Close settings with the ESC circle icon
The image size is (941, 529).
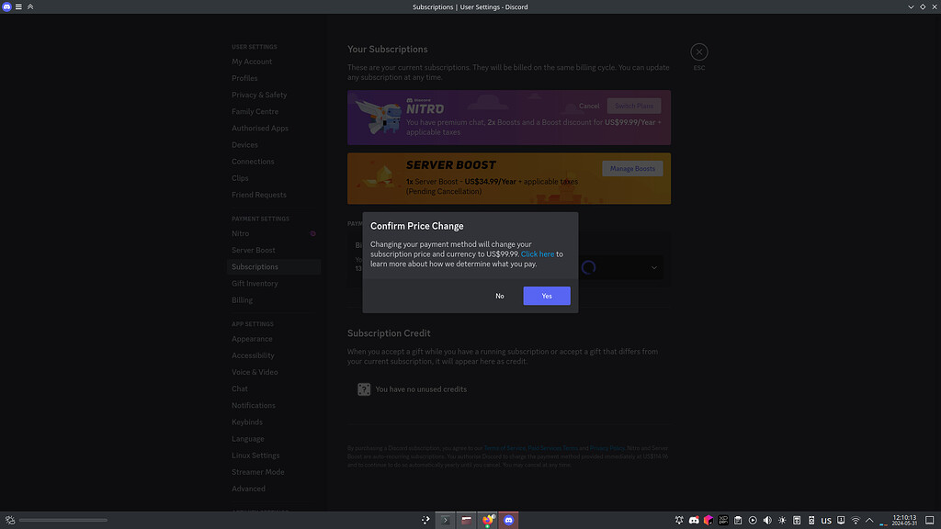699,52
